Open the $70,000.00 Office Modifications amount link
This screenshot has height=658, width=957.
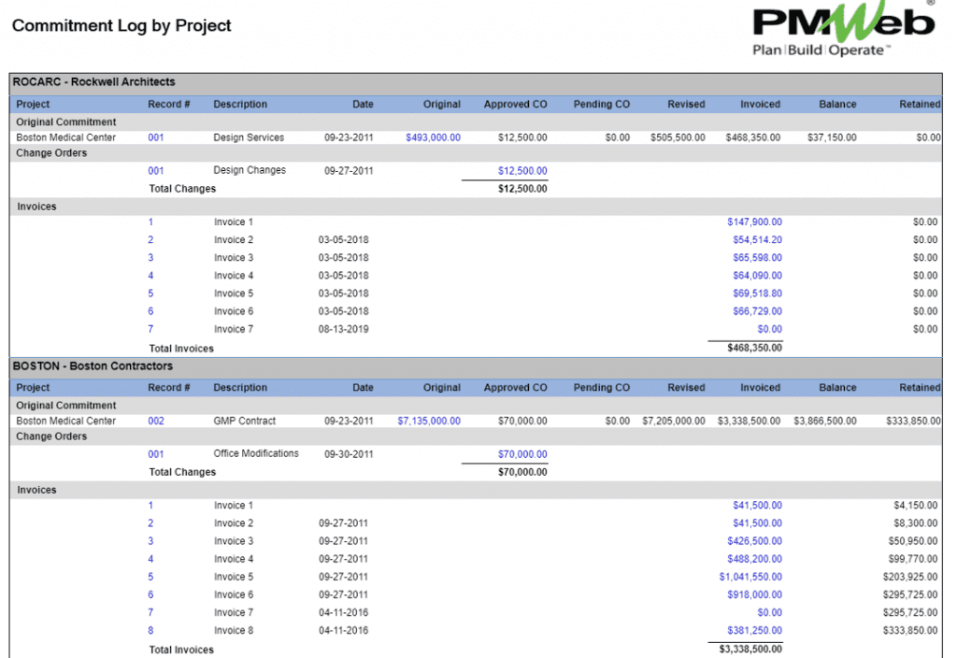point(522,454)
